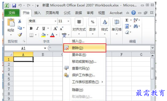This screenshot has width=167, height=101.
Task: Click the Paste clipboard icon
Action: 11,22
